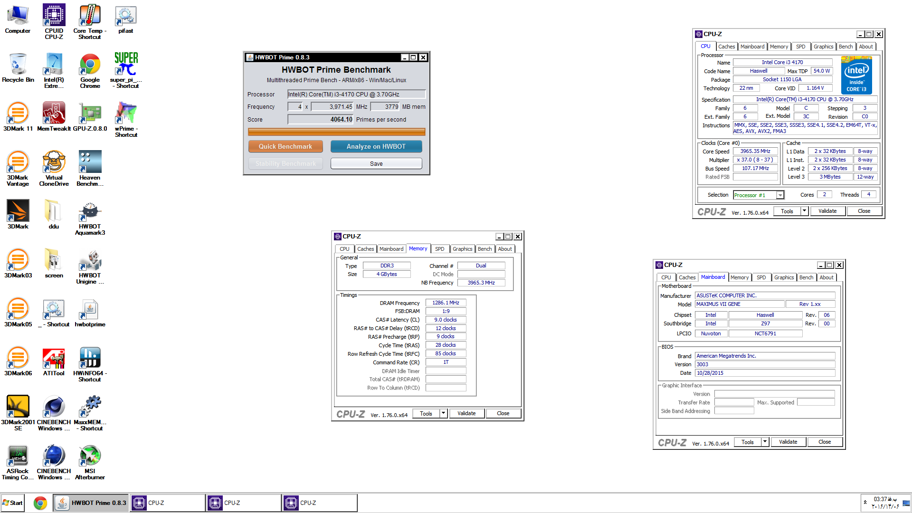Open Core Temp shortcut icon
Viewport: 912px width, 513px height.
click(90, 22)
